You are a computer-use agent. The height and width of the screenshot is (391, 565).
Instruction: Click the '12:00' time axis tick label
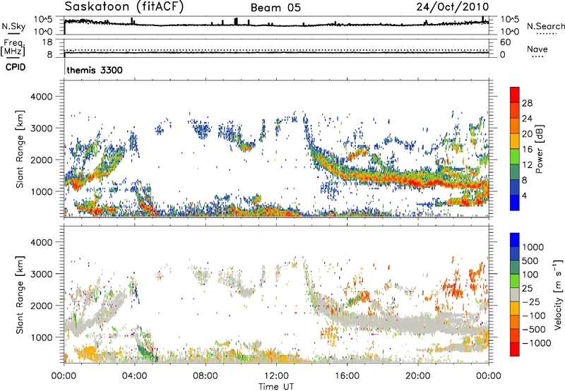pyautogui.click(x=276, y=376)
